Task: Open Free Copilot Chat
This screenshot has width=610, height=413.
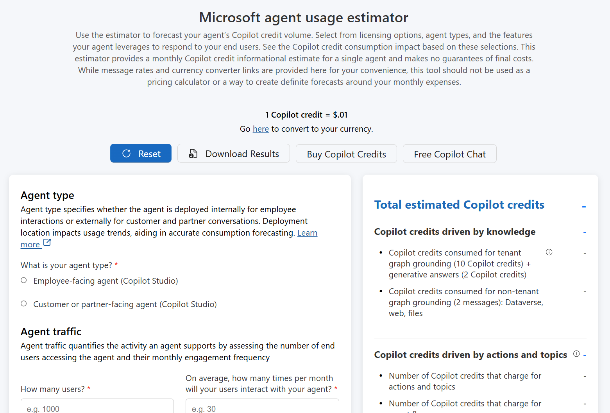Action: click(449, 154)
